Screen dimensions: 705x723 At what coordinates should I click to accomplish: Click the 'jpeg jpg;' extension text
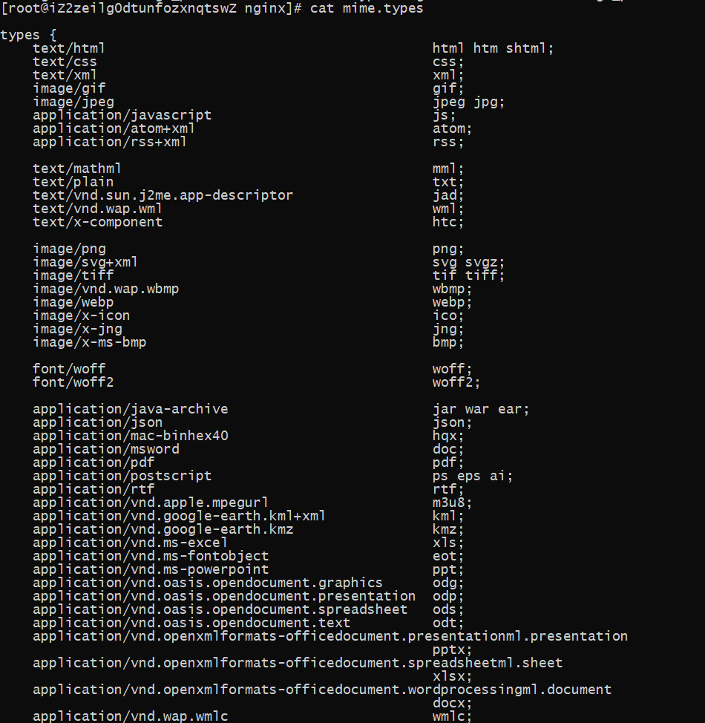[x=468, y=102]
